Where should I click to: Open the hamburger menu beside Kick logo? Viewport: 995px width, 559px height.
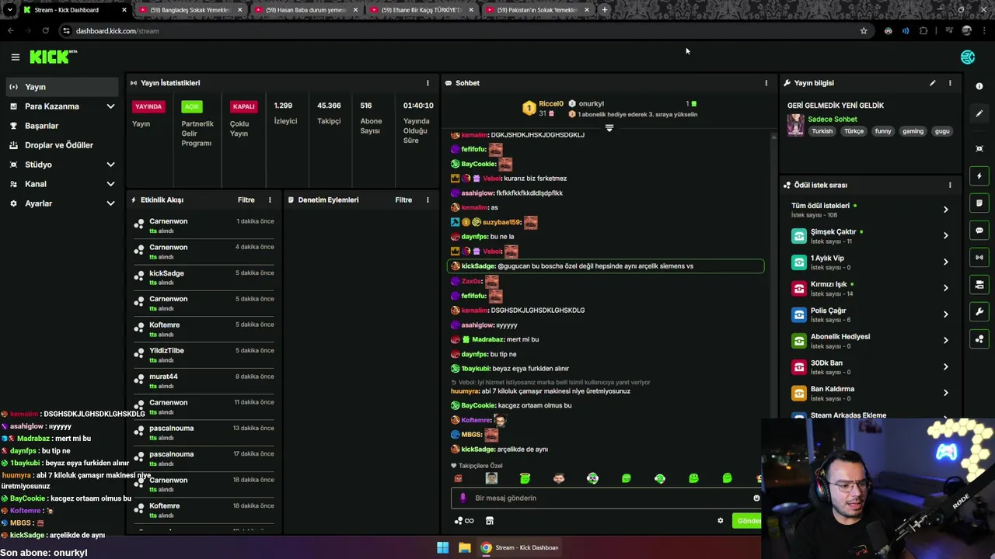[15, 57]
